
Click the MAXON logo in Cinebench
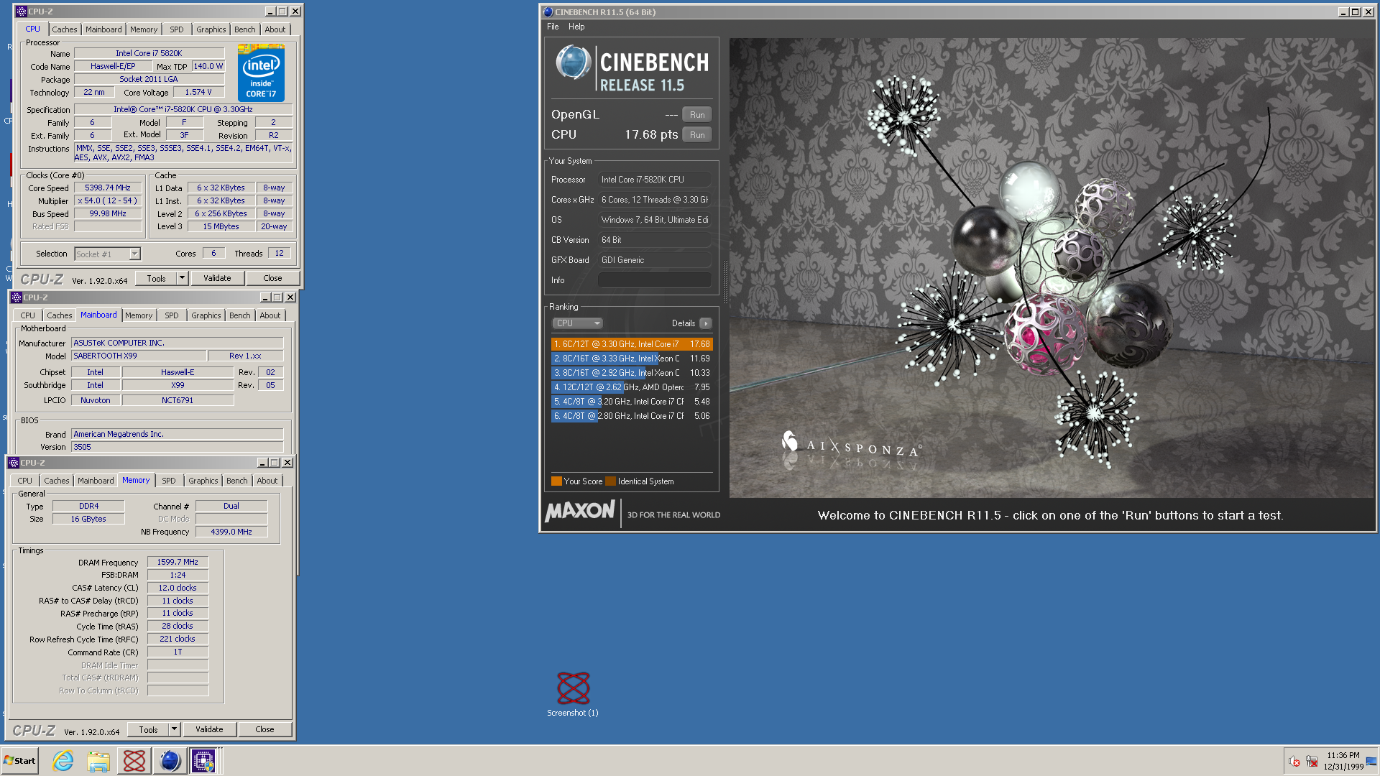coord(580,511)
